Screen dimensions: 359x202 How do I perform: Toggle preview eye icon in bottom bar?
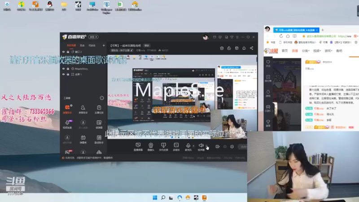[225, 147]
